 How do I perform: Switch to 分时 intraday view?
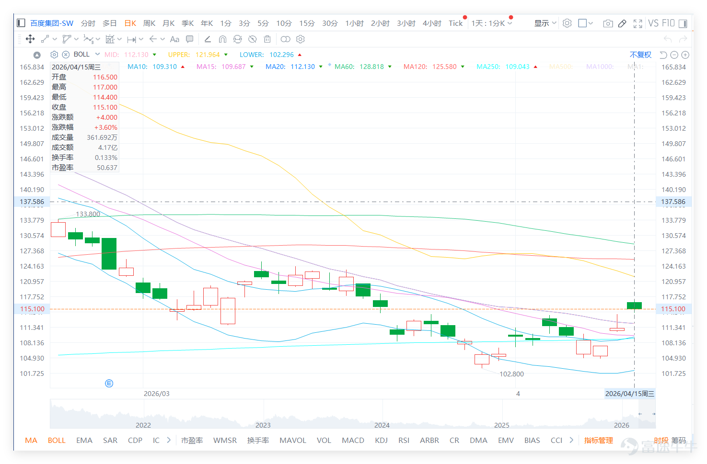coord(88,23)
